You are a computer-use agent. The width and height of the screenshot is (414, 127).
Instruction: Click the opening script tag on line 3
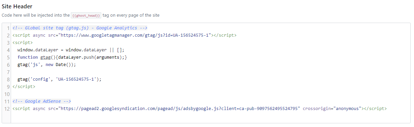23,43
